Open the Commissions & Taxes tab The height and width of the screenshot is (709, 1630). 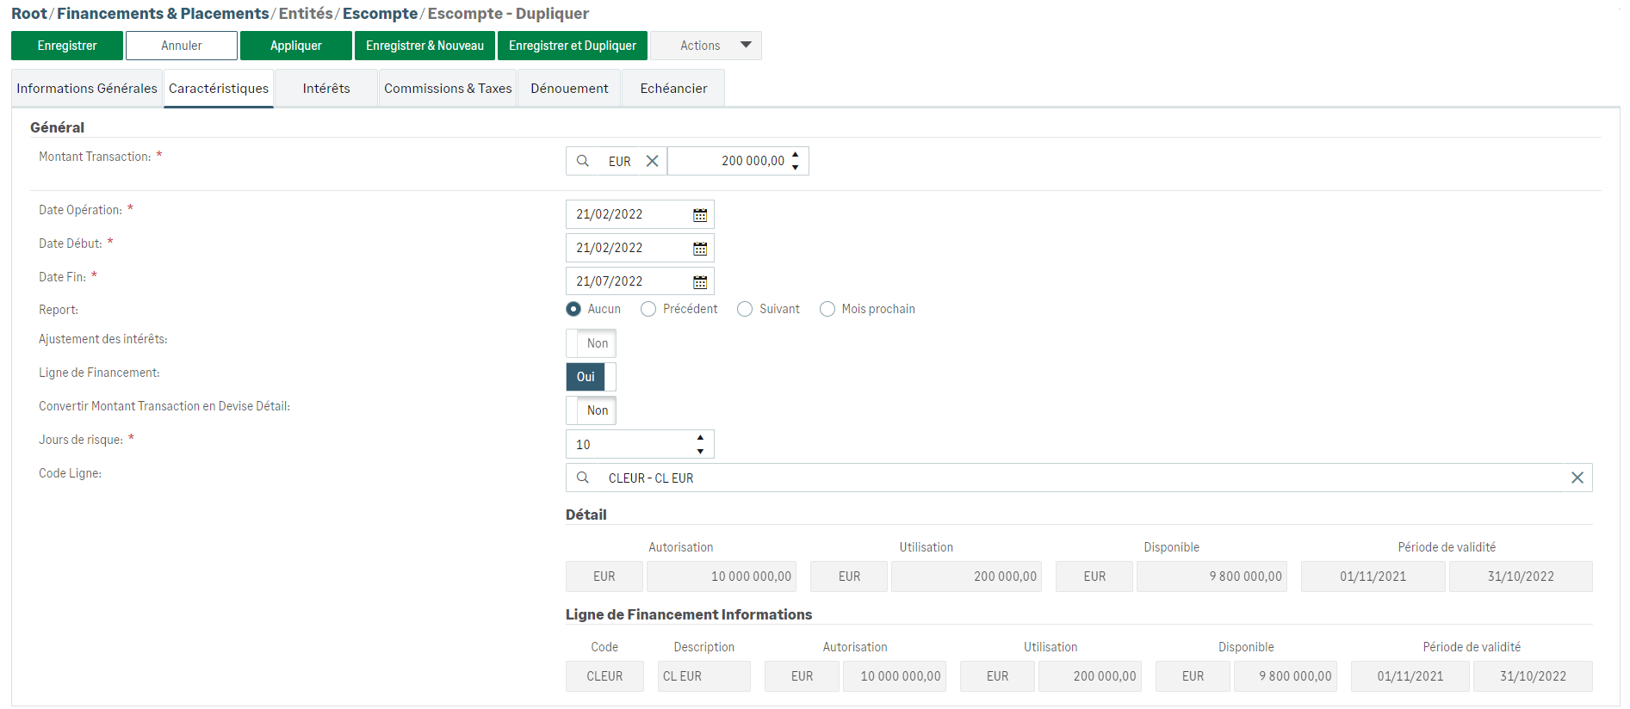(448, 89)
